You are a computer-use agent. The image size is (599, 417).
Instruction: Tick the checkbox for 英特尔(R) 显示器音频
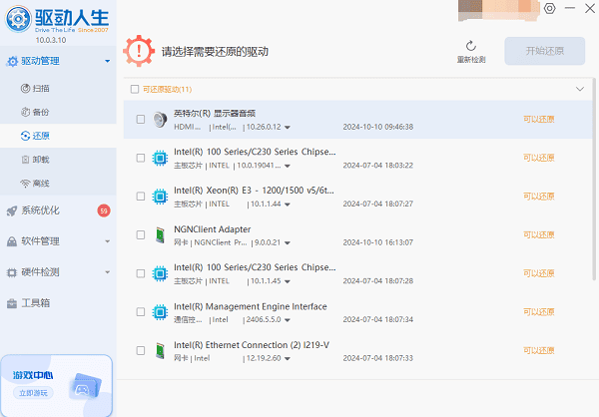[141, 120]
